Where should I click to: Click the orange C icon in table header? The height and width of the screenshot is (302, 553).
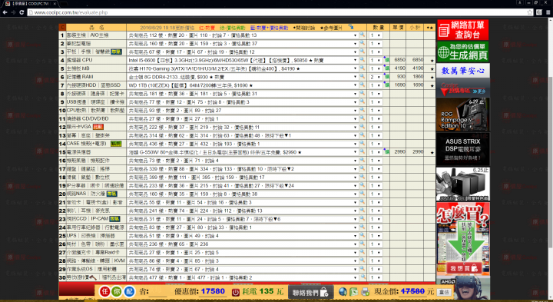(62, 27)
